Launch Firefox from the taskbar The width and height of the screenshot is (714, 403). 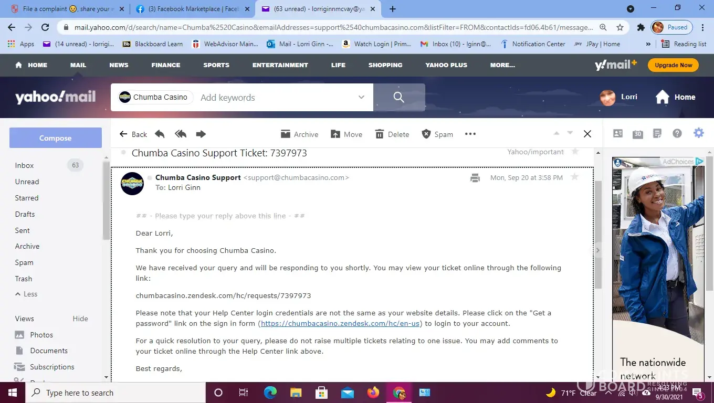point(373,393)
